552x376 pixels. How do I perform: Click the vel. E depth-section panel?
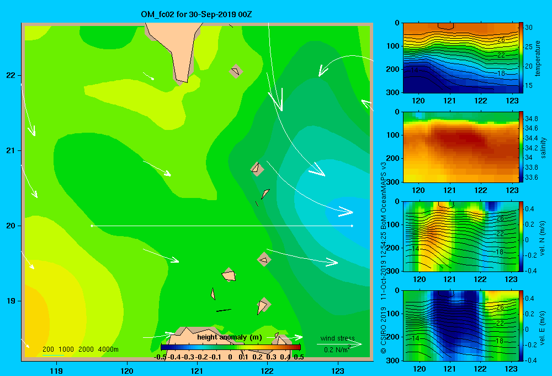pyautogui.click(x=461, y=326)
